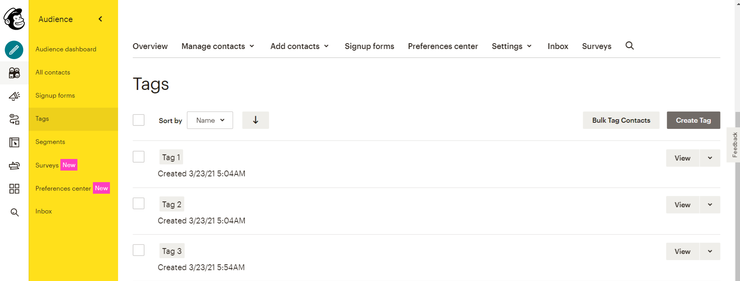This screenshot has width=740, height=281.
Task: Open the Bulk Tag Contacts button
Action: (x=621, y=120)
